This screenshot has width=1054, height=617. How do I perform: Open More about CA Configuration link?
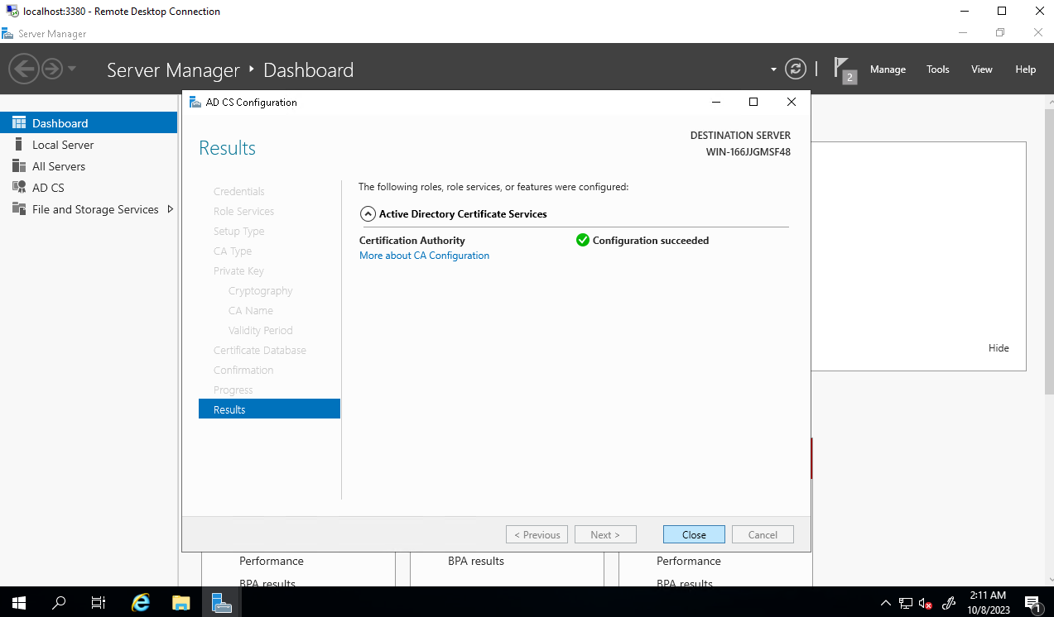coord(424,256)
